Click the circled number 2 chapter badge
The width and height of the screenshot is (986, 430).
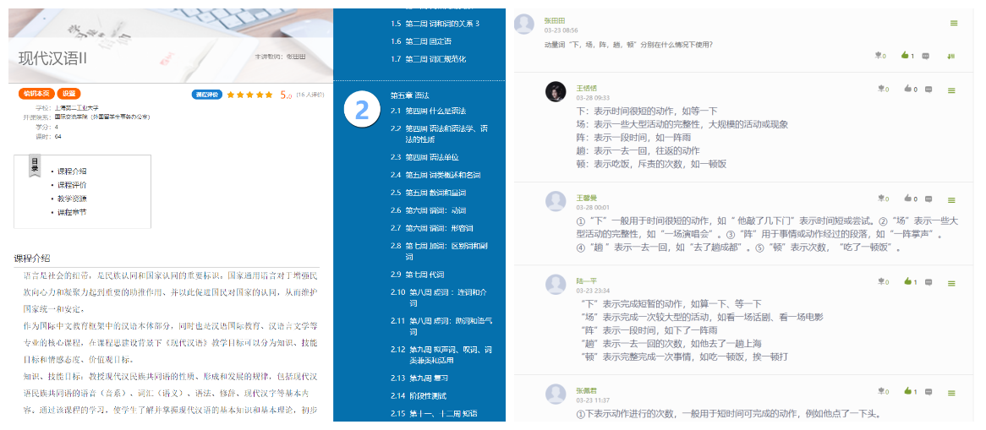coord(362,110)
